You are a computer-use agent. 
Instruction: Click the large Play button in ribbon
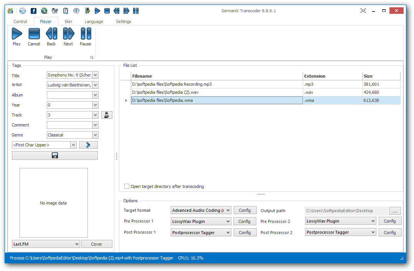(16, 37)
